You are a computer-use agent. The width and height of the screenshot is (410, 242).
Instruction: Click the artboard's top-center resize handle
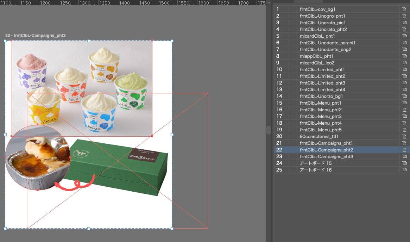pyautogui.click(x=89, y=41)
